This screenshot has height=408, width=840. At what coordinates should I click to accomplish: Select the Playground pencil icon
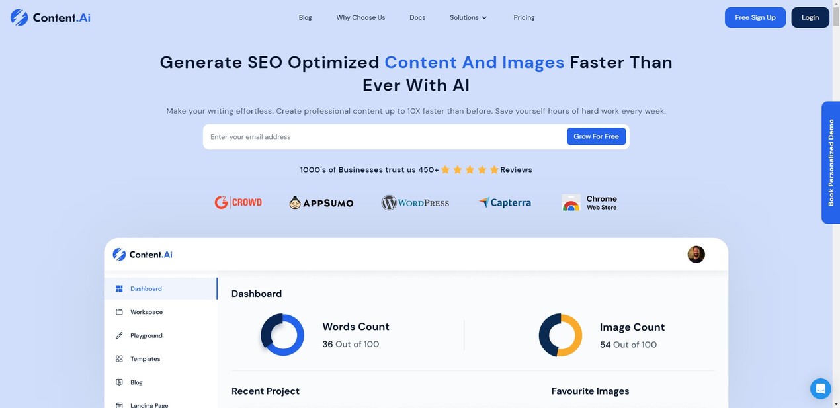pos(119,335)
